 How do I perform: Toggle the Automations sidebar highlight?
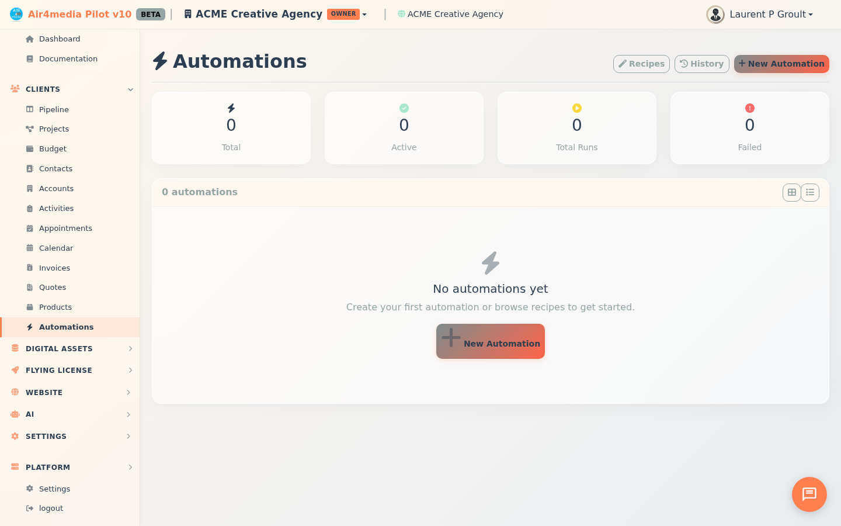pyautogui.click(x=66, y=327)
